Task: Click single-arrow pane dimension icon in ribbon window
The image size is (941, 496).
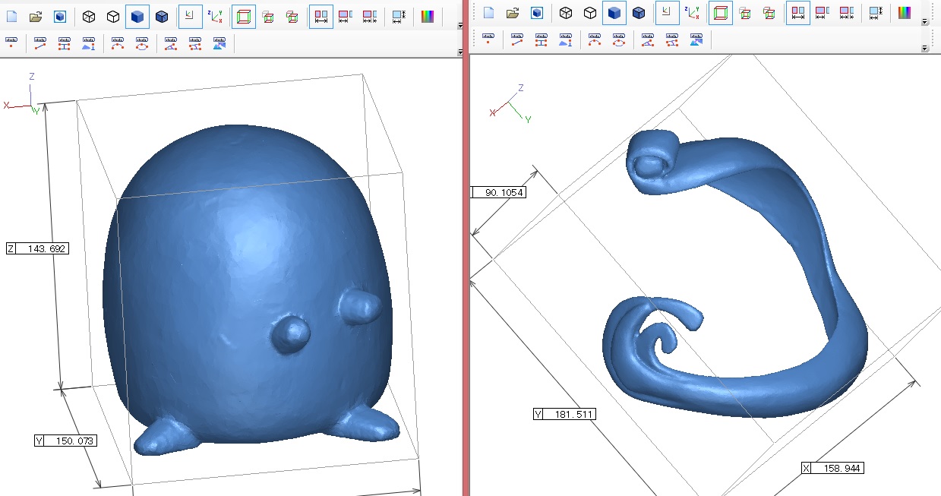Action: point(823,12)
